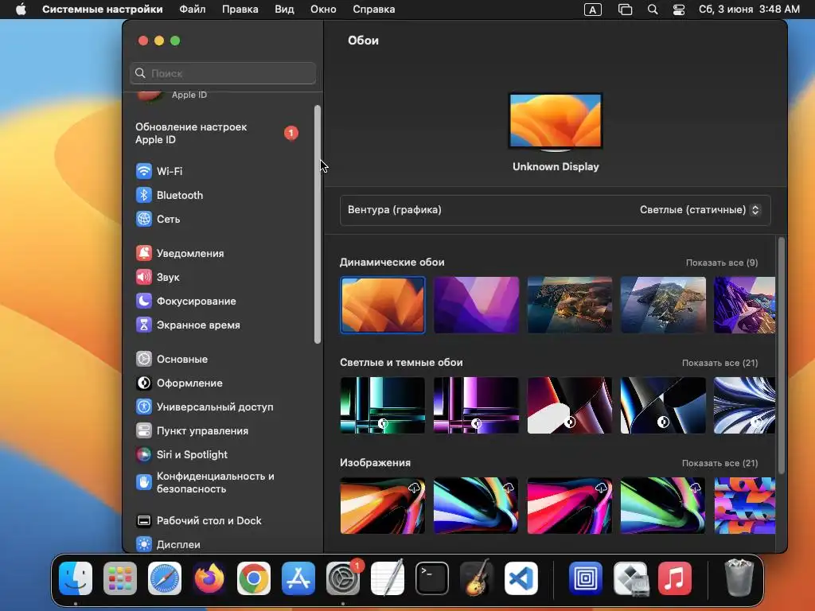Open Launchpad from the Dock

[x=120, y=578]
